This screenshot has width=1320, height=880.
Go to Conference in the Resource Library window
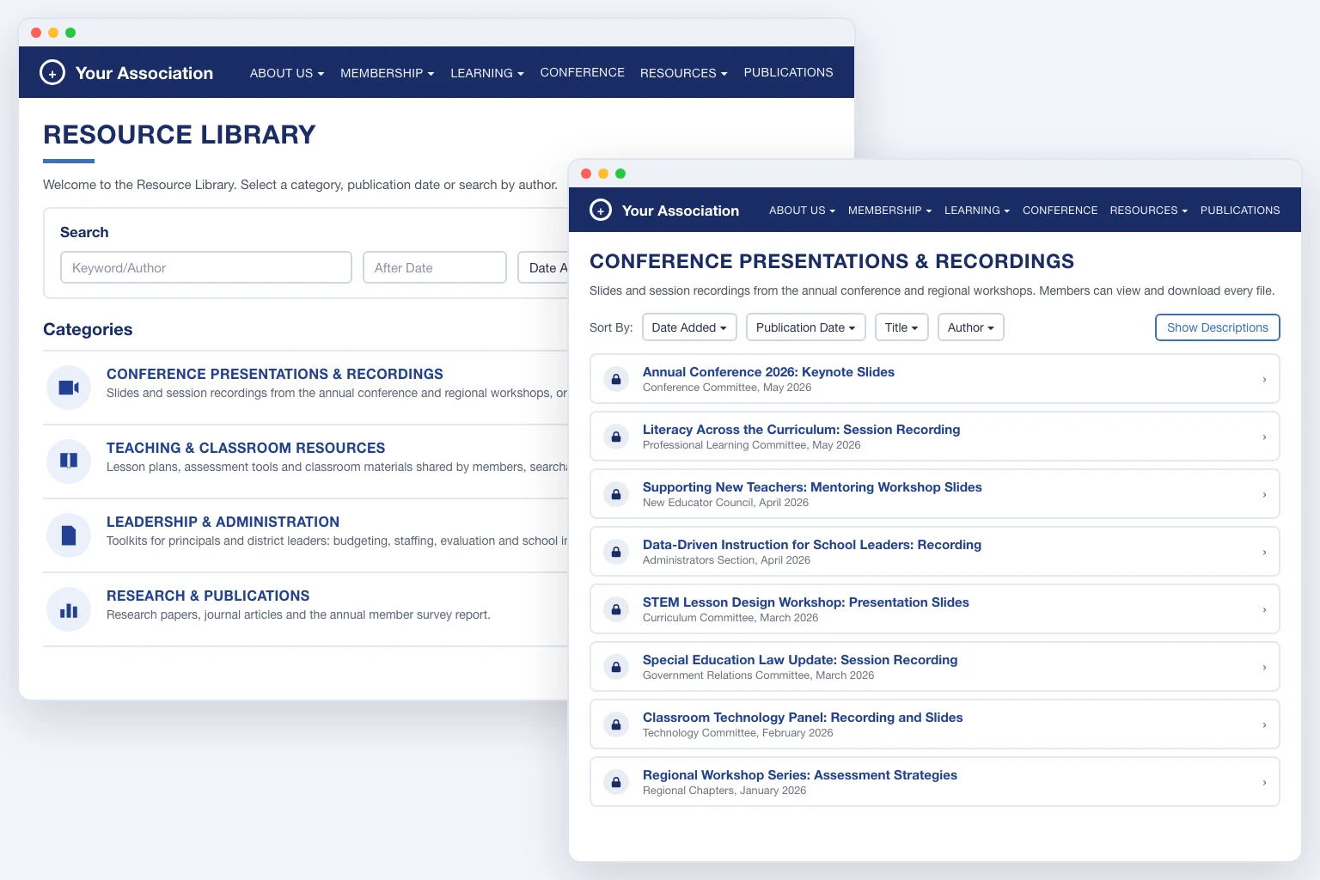(583, 73)
